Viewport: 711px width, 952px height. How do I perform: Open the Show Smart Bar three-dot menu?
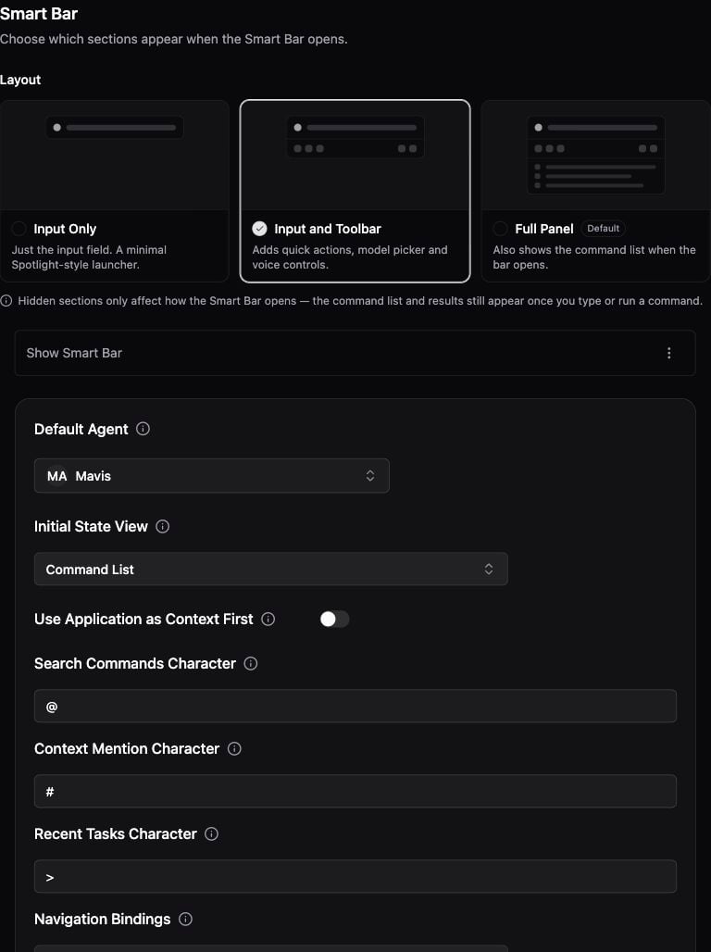tap(668, 353)
